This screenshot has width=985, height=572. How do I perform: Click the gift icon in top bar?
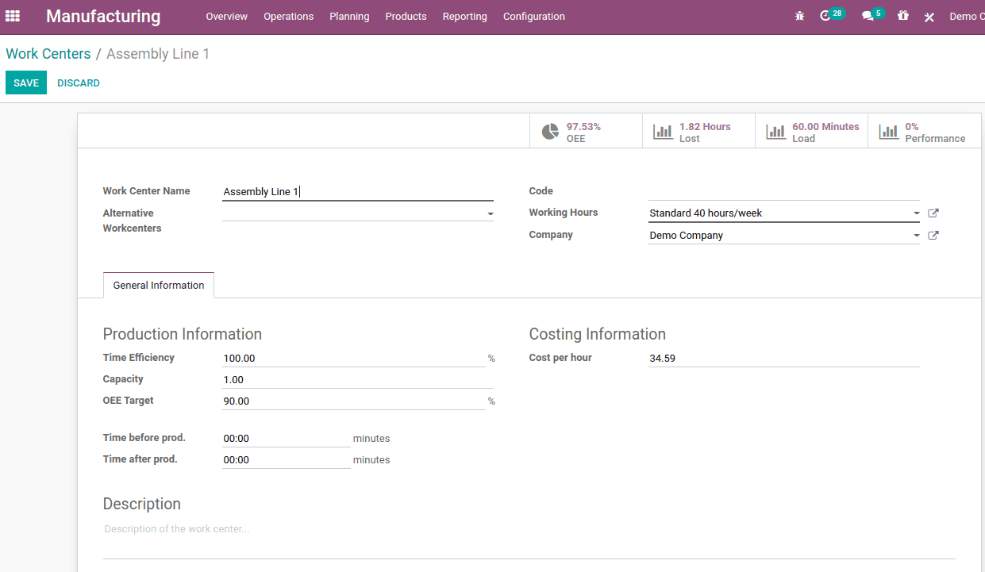coord(903,16)
